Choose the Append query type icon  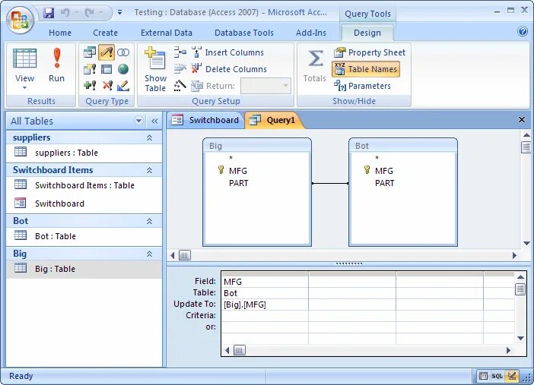coord(90,85)
